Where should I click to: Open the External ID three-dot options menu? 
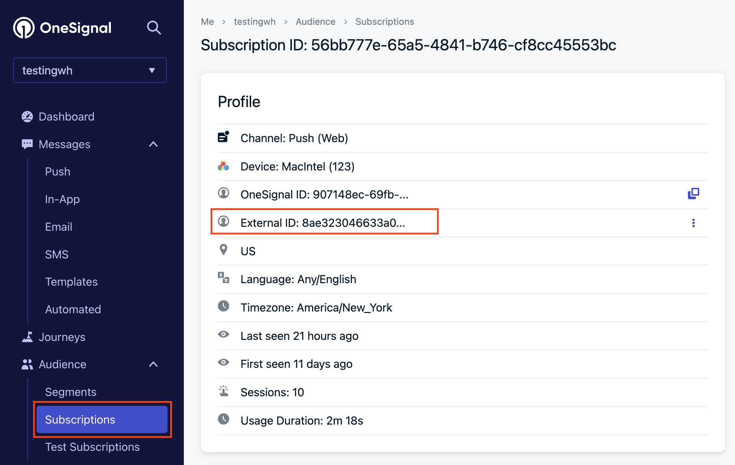pos(693,223)
